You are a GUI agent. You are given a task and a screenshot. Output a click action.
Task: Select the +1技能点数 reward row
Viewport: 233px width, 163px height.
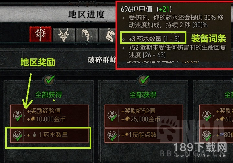pos(144,136)
